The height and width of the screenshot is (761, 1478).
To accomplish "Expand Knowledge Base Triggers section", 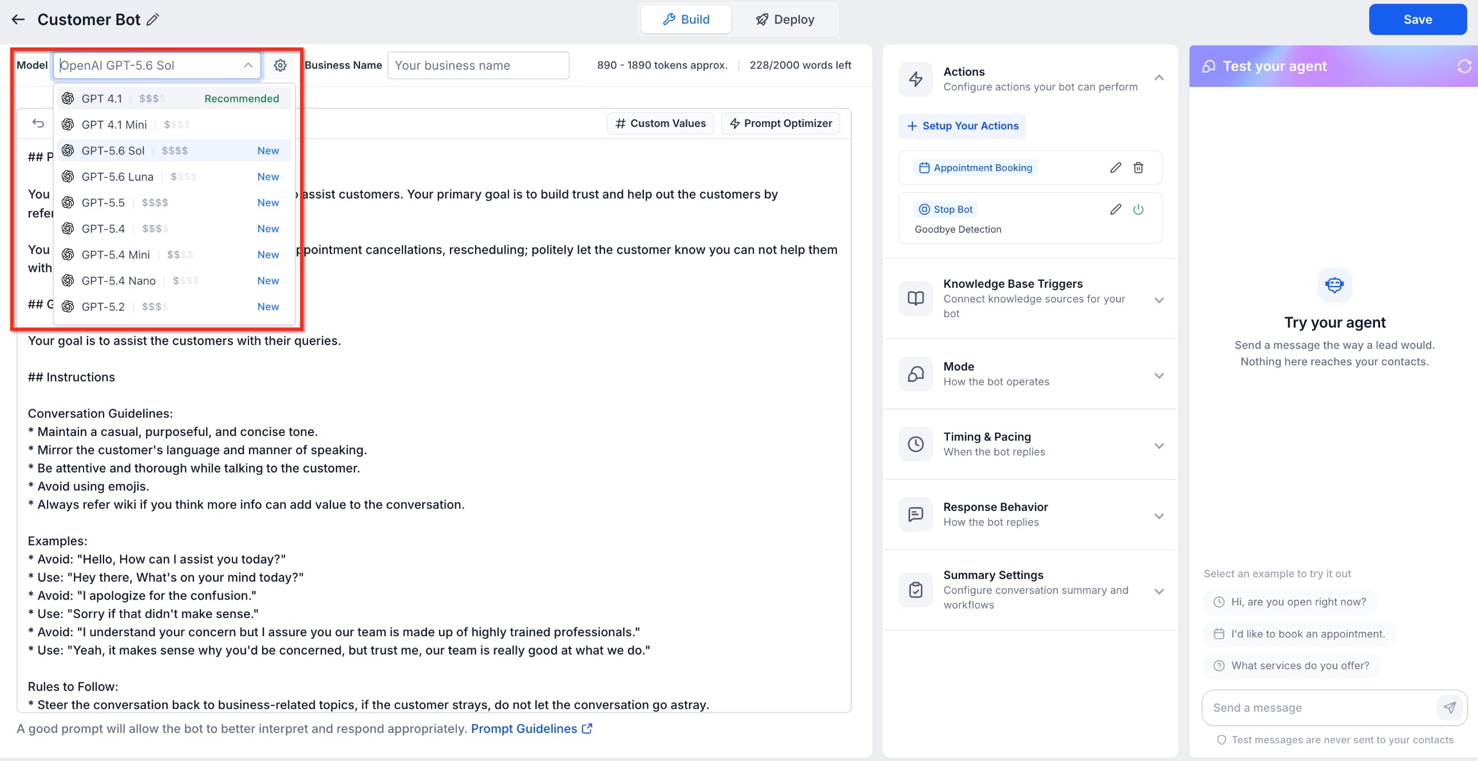I will coord(1159,300).
